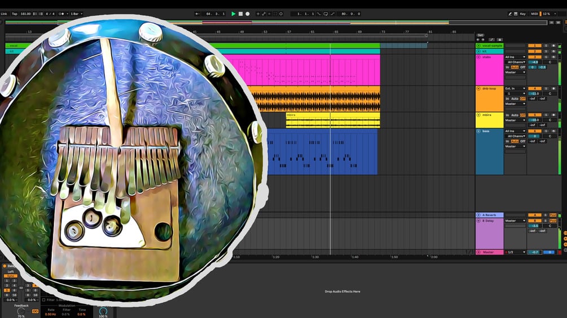The height and width of the screenshot is (318, 567).
Task: Open stabs track All Ins input dropdown
Action: pyautogui.click(x=515, y=57)
